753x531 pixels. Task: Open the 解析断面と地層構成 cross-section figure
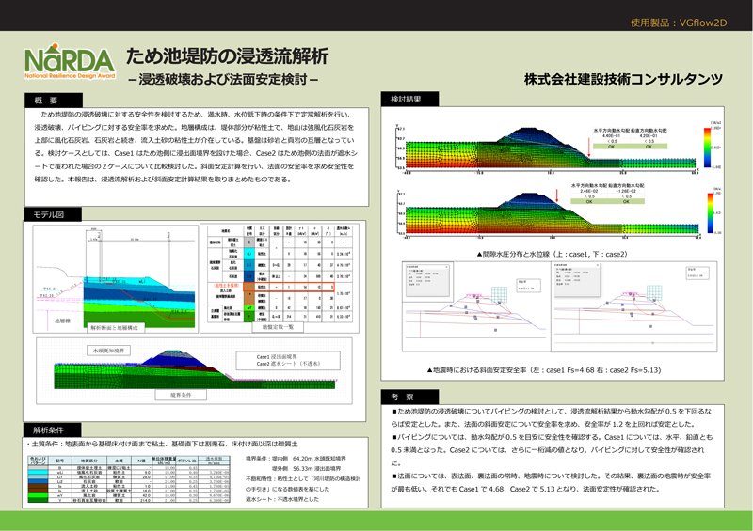point(115,279)
